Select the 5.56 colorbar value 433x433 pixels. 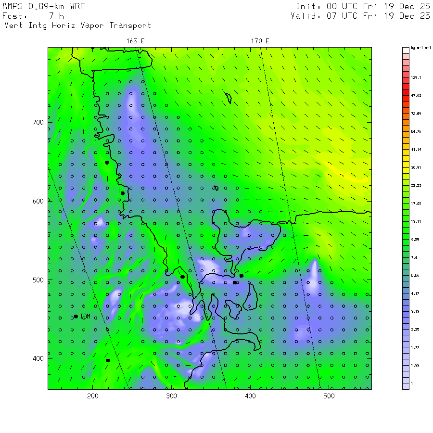tap(415, 276)
